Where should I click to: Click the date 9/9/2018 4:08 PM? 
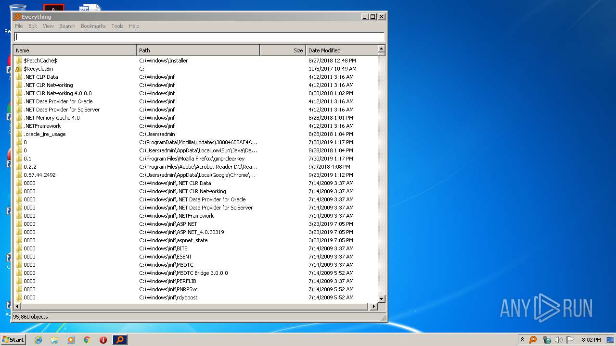pyautogui.click(x=329, y=167)
